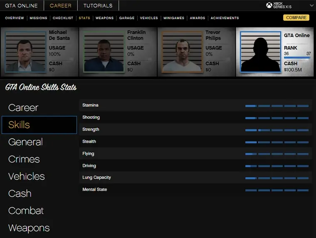
Task: Navigate to the Achievements section
Action: click(225, 18)
